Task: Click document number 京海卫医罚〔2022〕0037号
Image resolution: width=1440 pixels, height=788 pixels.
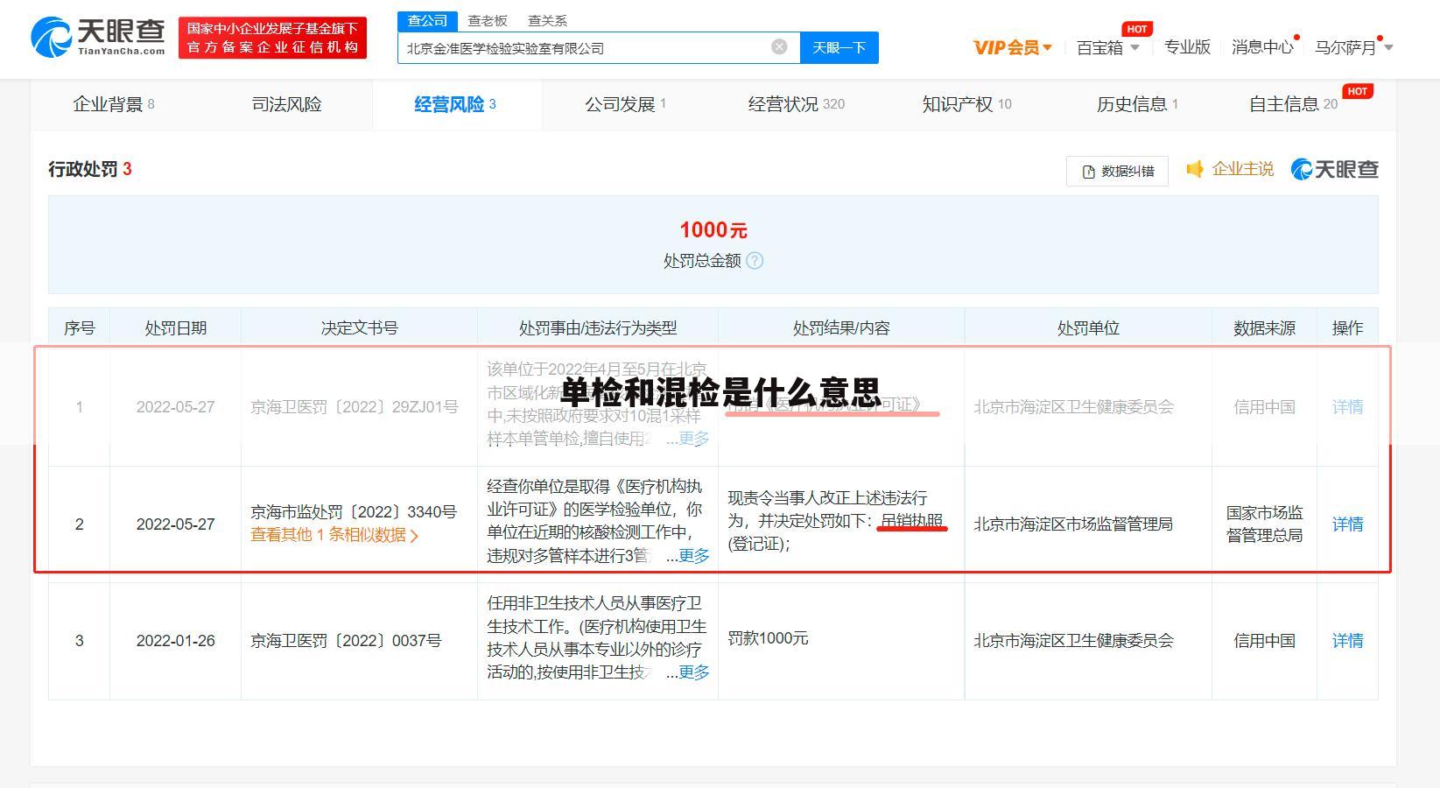Action: pyautogui.click(x=346, y=641)
